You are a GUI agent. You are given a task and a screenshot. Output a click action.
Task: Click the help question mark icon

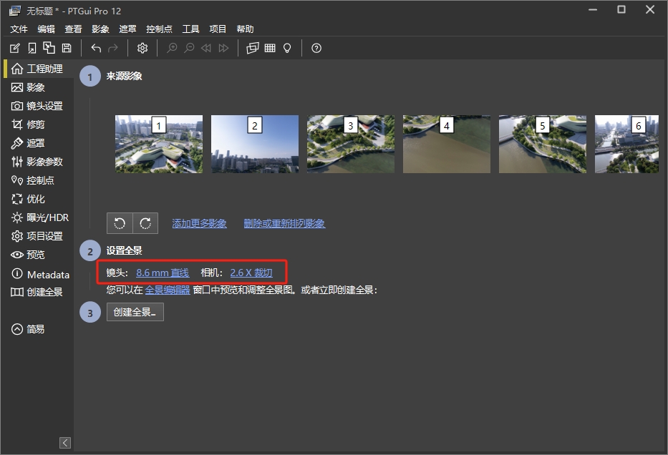[x=316, y=48]
